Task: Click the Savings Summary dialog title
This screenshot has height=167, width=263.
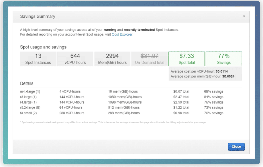Action: [37, 17]
